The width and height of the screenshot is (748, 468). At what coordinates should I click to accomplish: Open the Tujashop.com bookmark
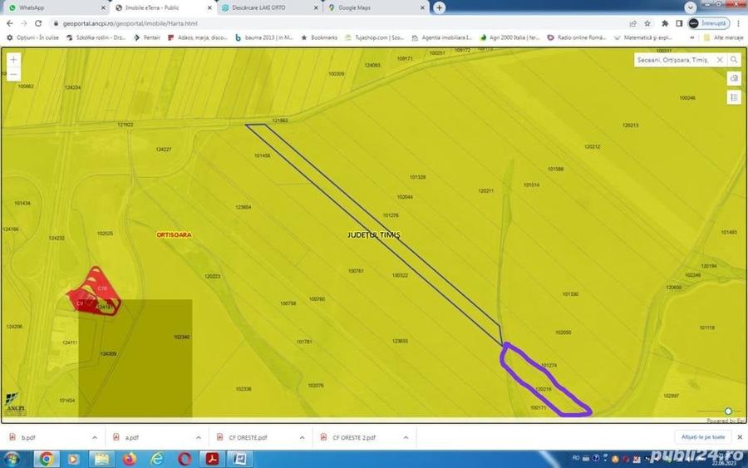point(375,37)
